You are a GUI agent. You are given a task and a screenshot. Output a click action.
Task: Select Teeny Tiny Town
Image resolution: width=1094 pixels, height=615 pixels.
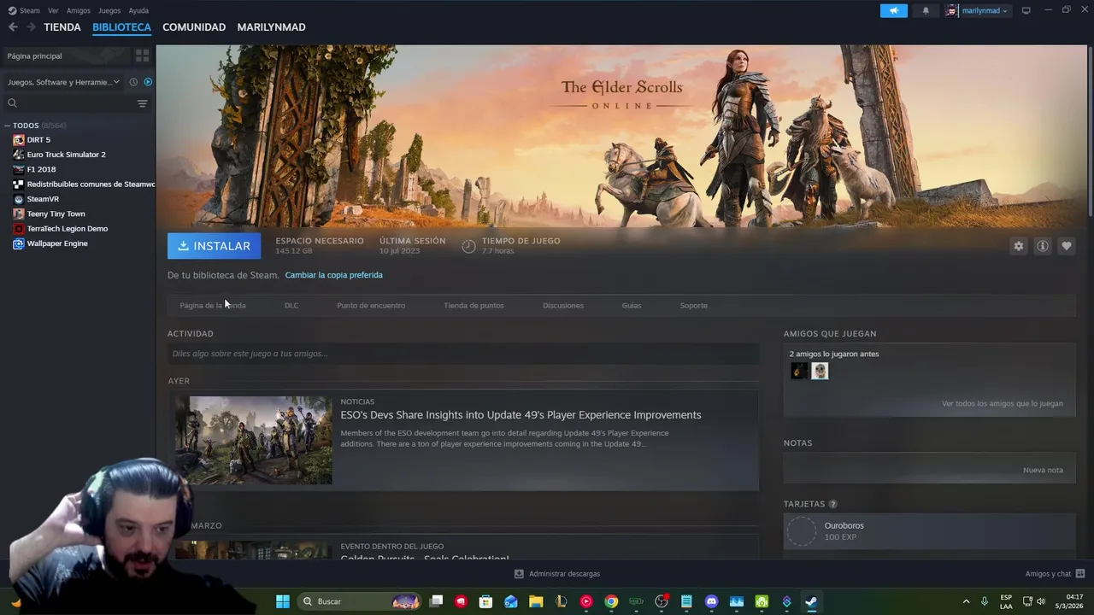click(x=56, y=214)
